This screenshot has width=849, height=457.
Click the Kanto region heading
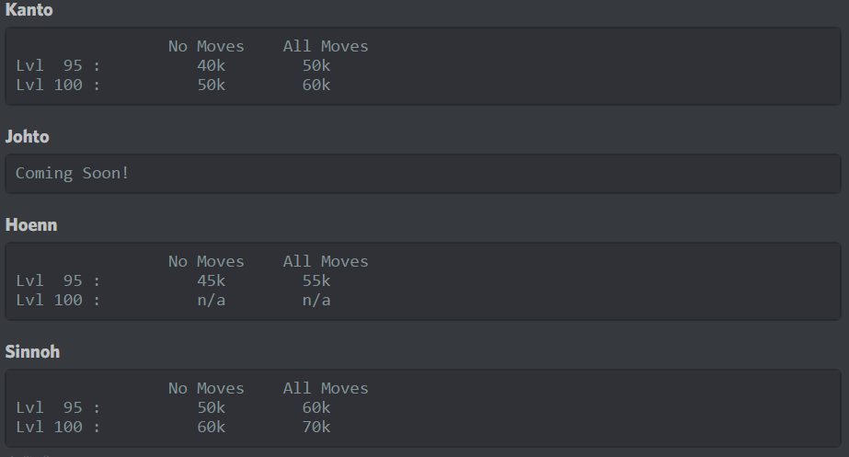pyautogui.click(x=29, y=10)
